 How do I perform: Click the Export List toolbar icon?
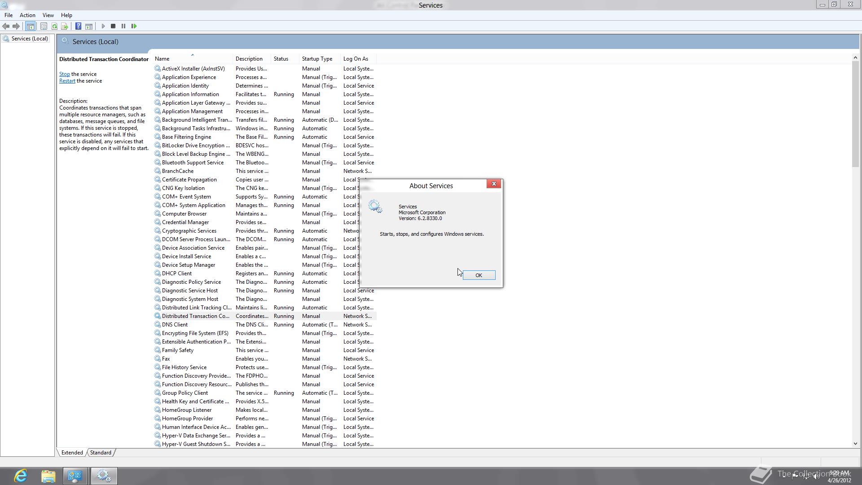tap(65, 26)
